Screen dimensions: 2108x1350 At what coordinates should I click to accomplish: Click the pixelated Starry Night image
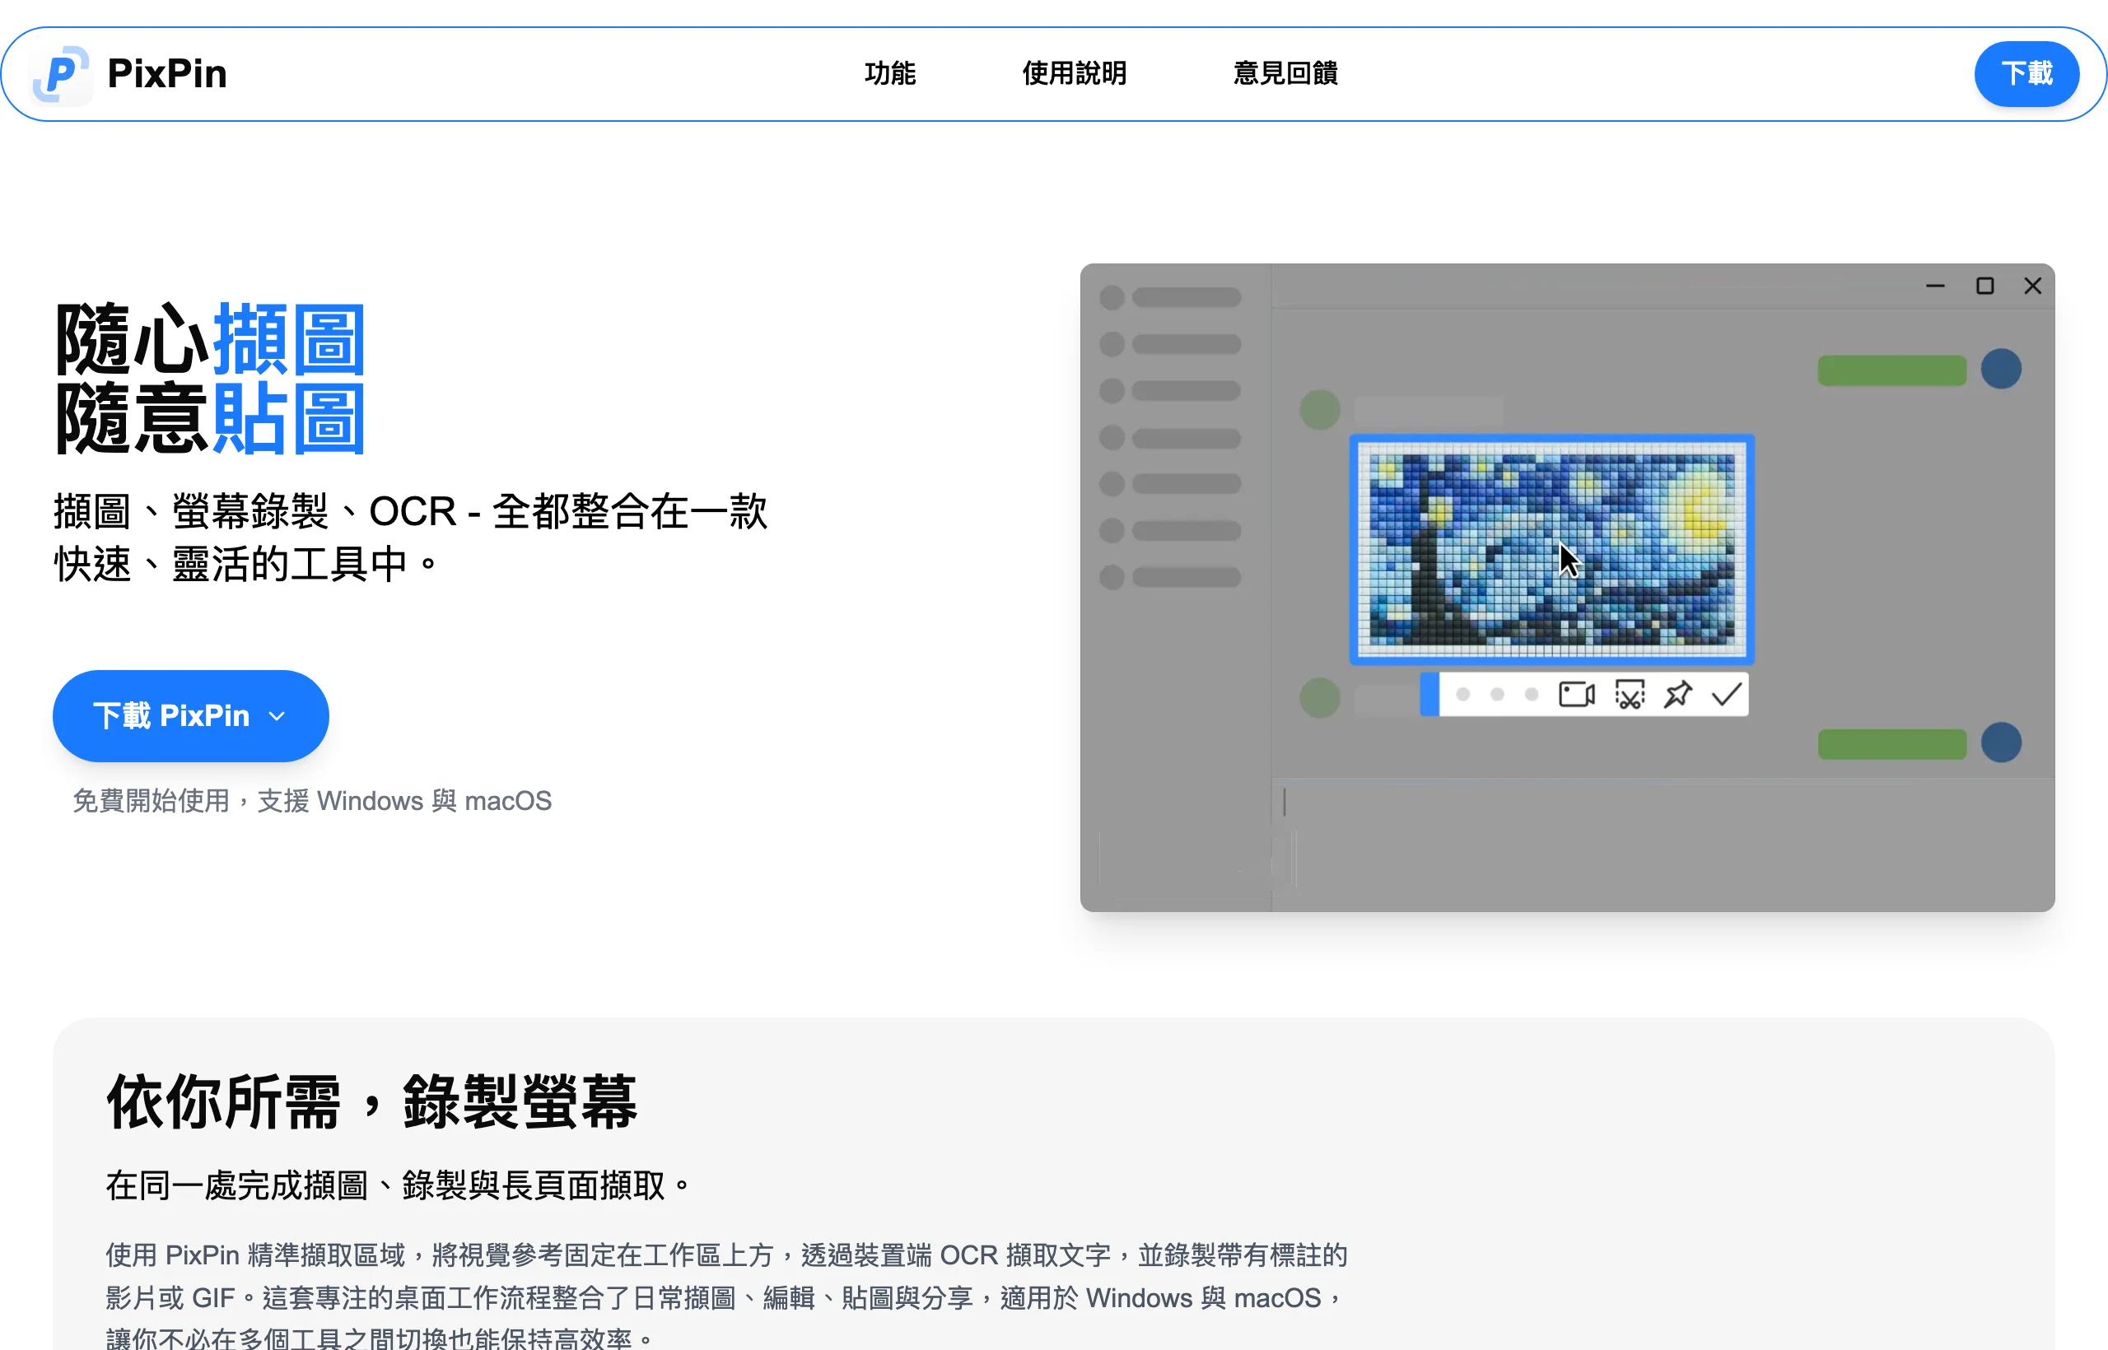[1551, 549]
